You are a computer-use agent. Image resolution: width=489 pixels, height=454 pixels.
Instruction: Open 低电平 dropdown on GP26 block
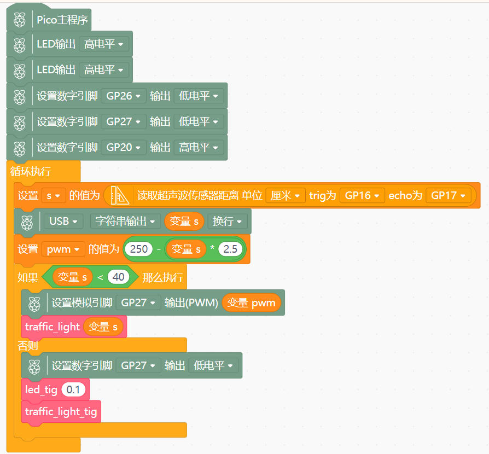pyautogui.click(x=199, y=96)
